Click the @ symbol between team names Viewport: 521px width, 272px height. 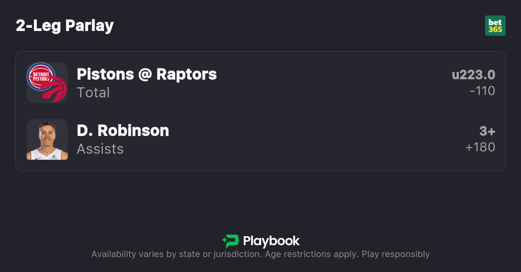[145, 74]
